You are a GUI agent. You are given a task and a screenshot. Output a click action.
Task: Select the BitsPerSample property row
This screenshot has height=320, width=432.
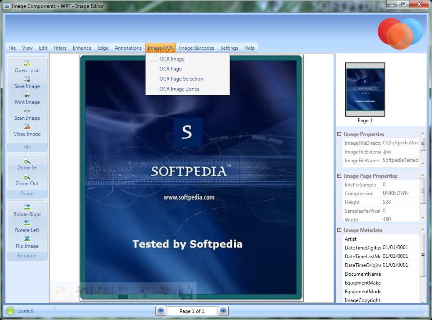(381, 184)
